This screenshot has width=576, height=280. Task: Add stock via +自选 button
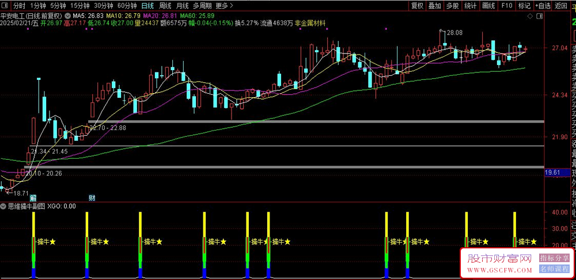tap(543, 6)
